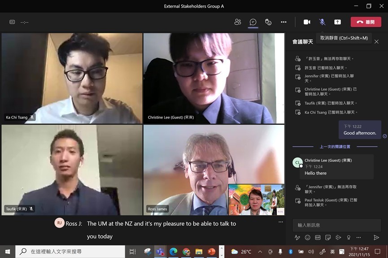Open PowerPoint from the taskbar
The height and width of the screenshot is (258, 388).
pos(211,252)
